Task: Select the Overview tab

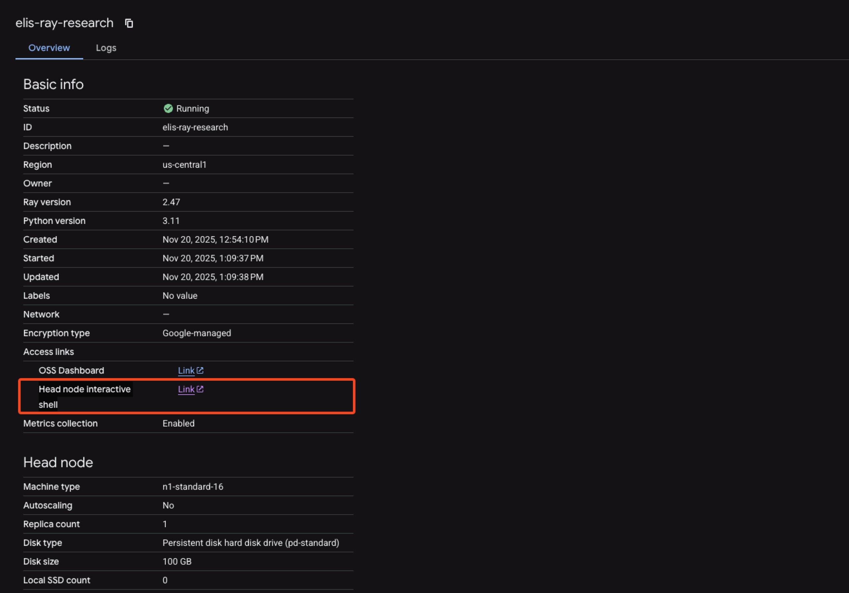Action: (x=49, y=48)
